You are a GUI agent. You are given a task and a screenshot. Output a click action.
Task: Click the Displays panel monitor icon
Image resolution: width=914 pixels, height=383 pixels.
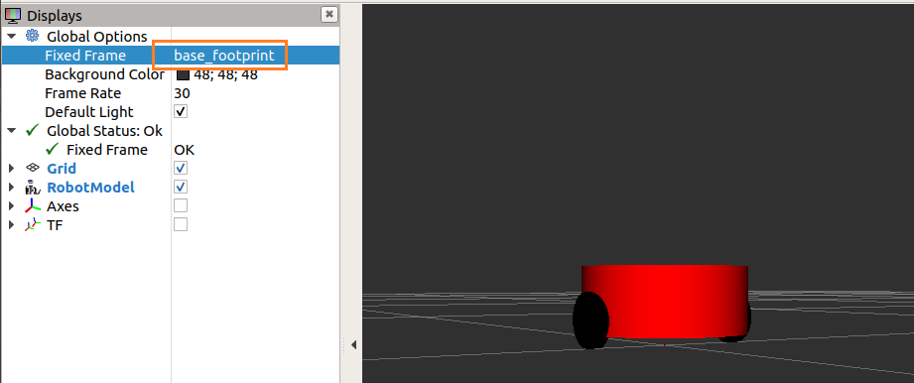pyautogui.click(x=13, y=15)
